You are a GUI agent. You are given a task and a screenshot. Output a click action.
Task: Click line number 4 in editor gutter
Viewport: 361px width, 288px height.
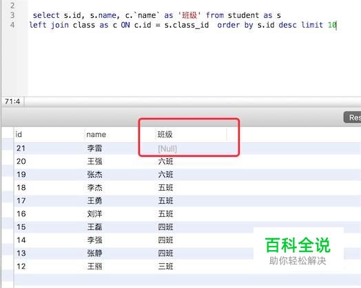(12, 25)
